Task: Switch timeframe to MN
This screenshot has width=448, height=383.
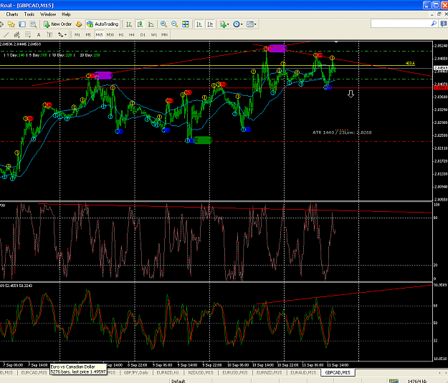Action: [x=164, y=35]
